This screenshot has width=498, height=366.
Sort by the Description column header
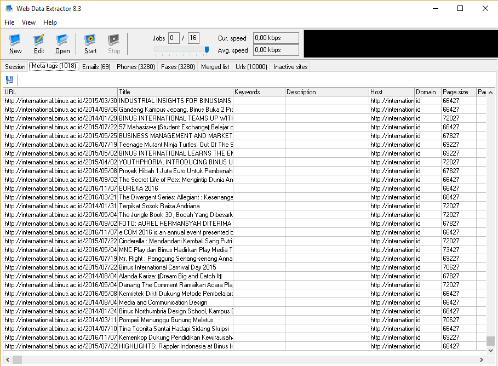(x=327, y=92)
